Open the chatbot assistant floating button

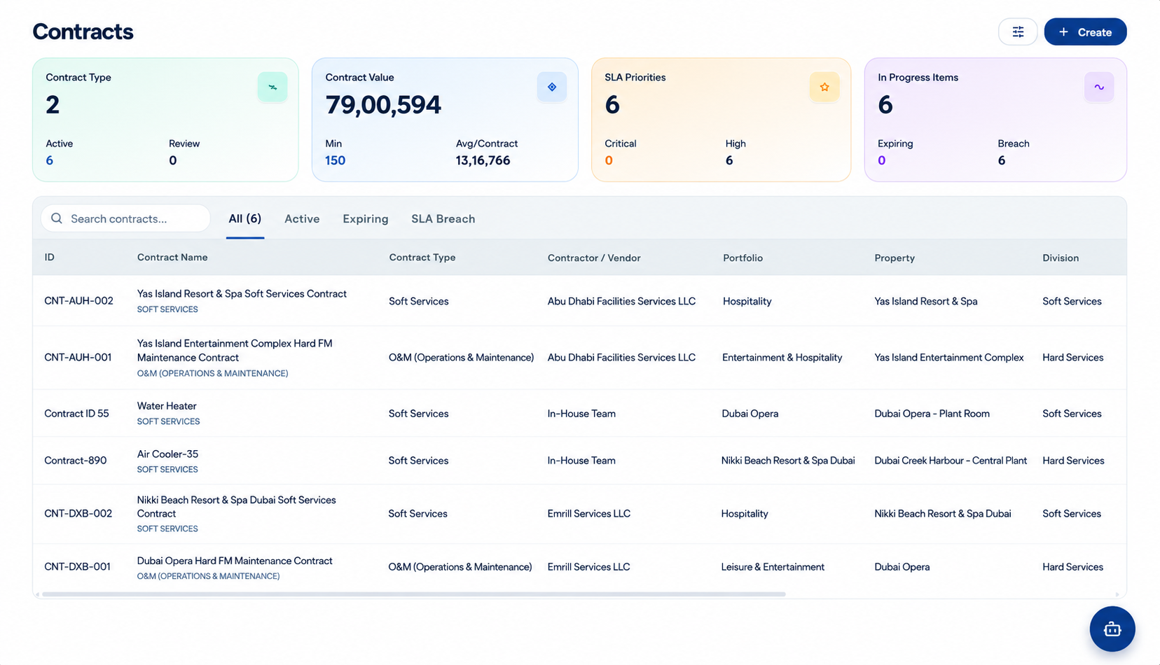click(x=1112, y=629)
